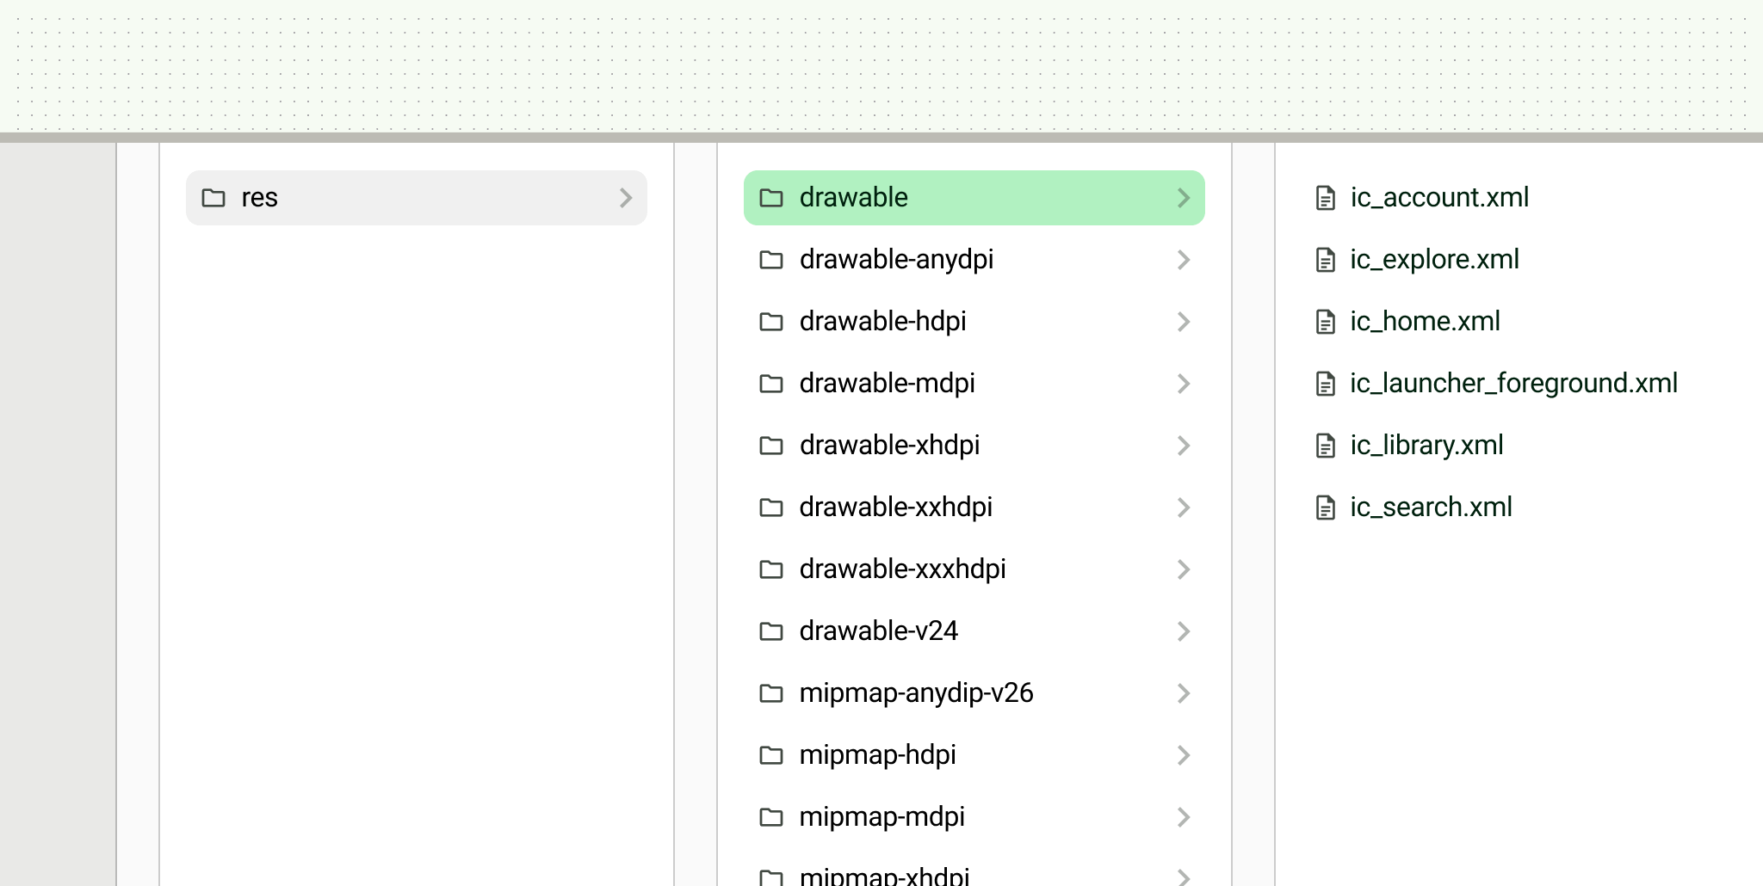Expand the drawable-anydpi folder chevron

(x=1185, y=260)
